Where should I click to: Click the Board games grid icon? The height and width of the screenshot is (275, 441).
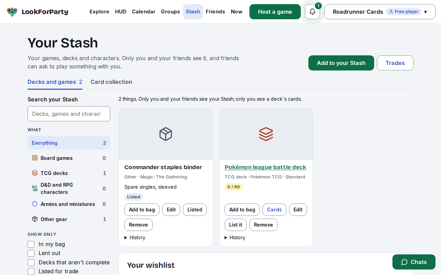(x=35, y=158)
